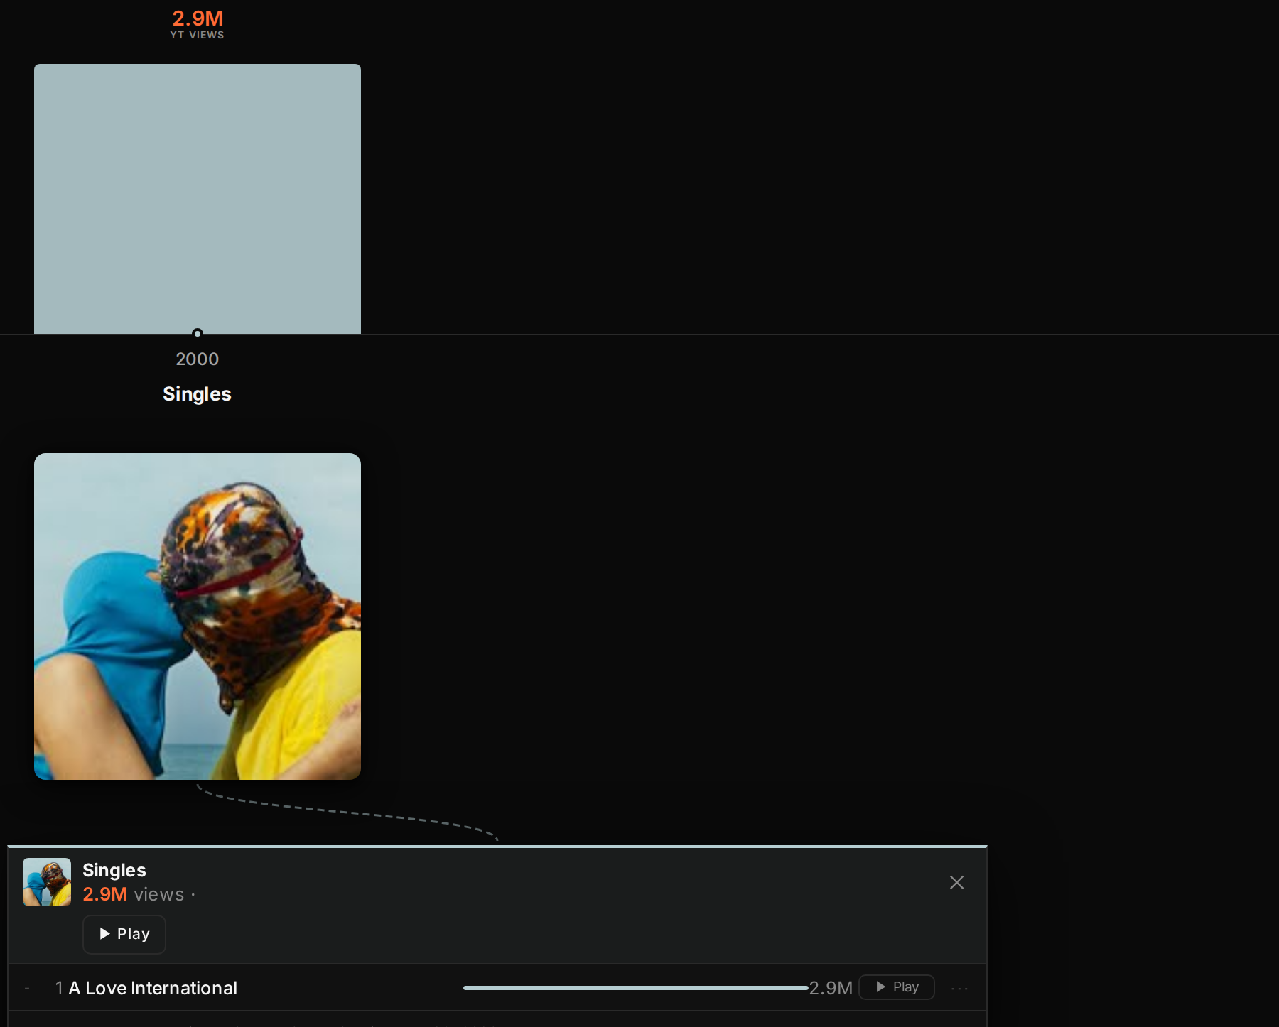Click the small Singles thumbnail in panel
1279x1027 pixels.
coord(47,882)
